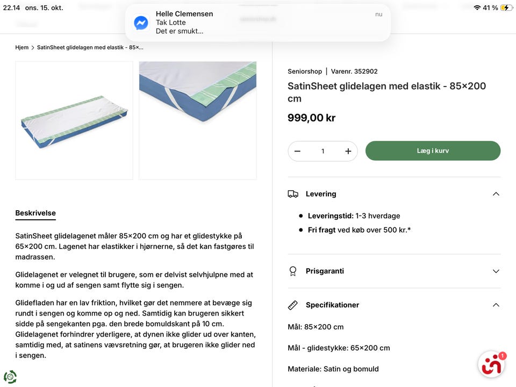
Task: Open the chat widget bubble
Action: click(491, 364)
